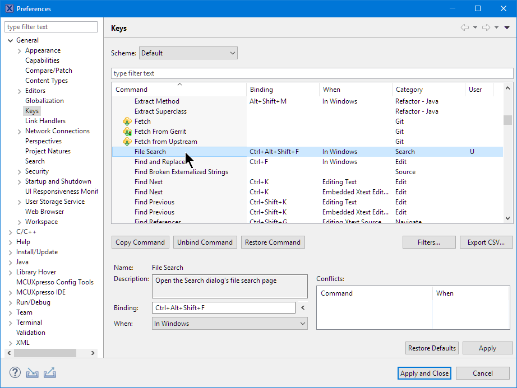Expand the MCUXpresso IDE node
The image size is (517, 388).
click(10, 293)
